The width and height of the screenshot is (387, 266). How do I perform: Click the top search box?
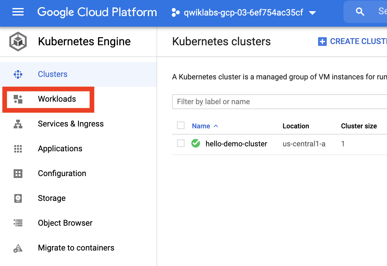[365, 12]
